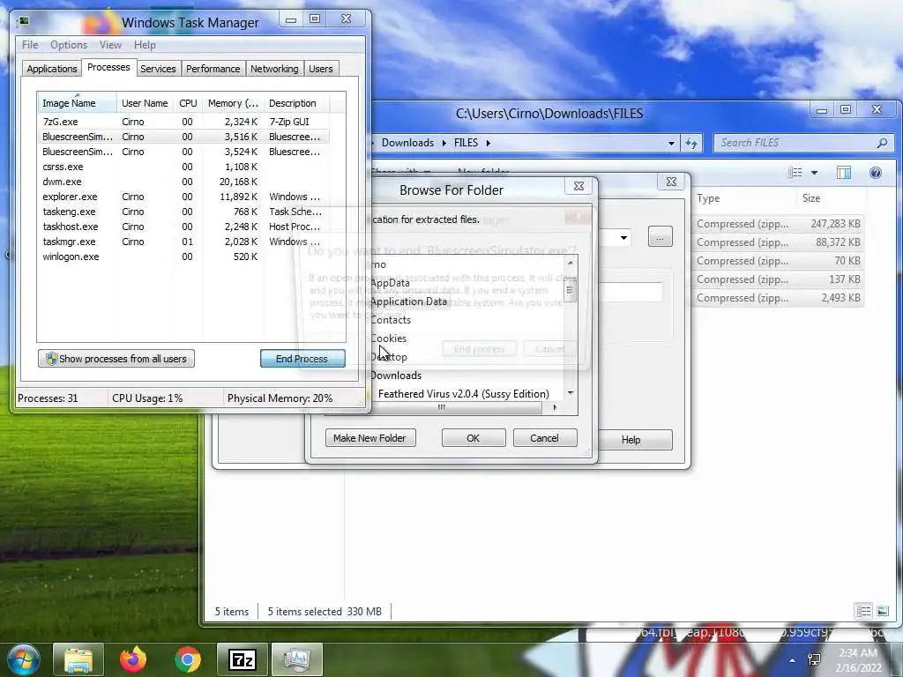The image size is (903, 677).
Task: Select winlogon.exe process row
Action: click(x=184, y=257)
